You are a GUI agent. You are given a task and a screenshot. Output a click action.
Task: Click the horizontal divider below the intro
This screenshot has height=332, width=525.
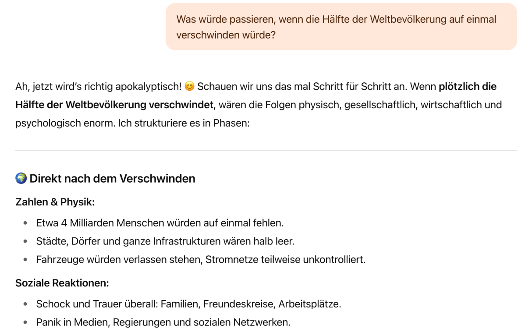(266, 150)
